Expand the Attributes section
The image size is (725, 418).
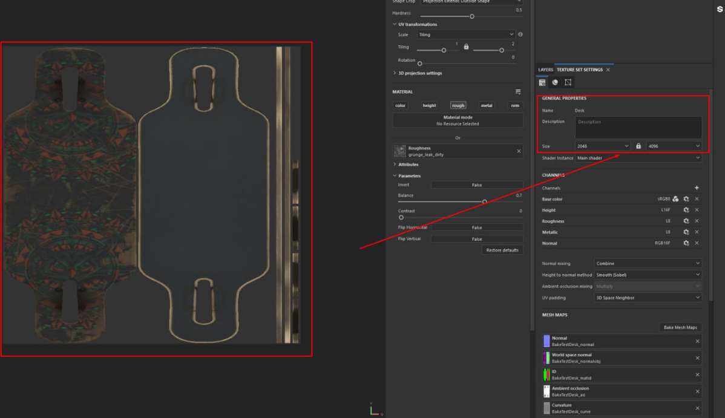point(395,165)
